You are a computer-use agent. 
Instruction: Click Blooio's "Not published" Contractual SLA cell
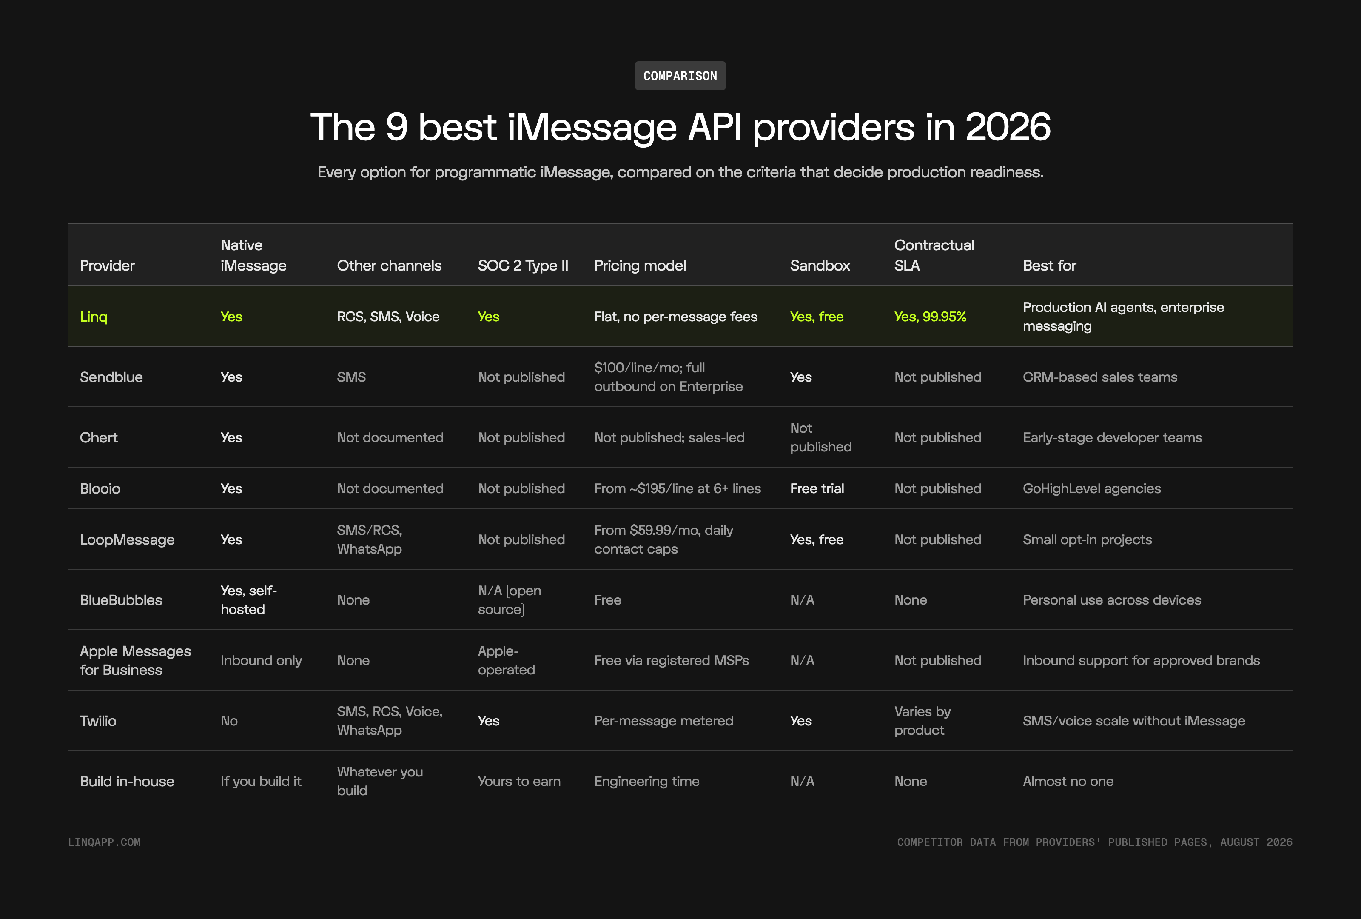click(x=937, y=488)
